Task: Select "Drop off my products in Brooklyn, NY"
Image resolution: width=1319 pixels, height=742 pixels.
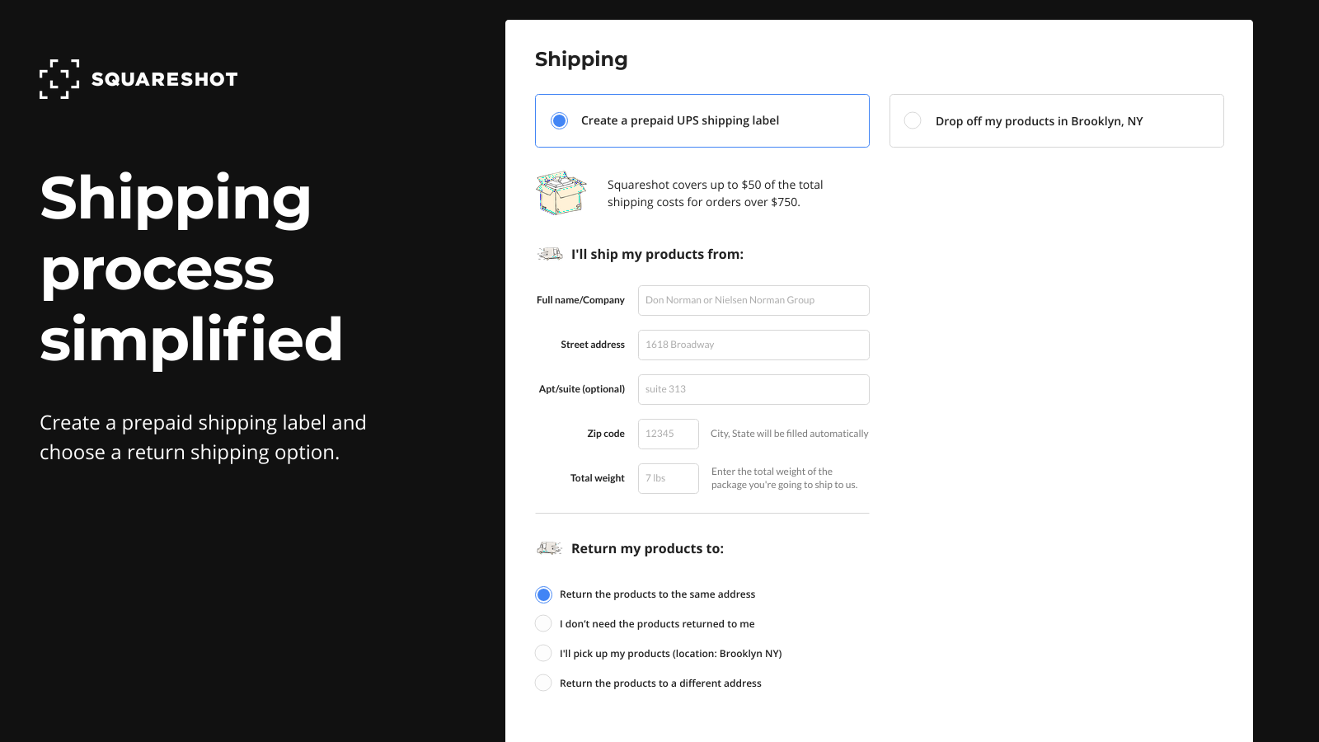Action: coord(913,120)
